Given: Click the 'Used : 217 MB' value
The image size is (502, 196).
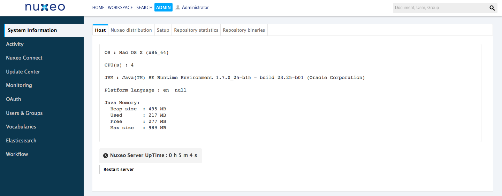Looking at the screenshot, I should pyautogui.click(x=138, y=115).
